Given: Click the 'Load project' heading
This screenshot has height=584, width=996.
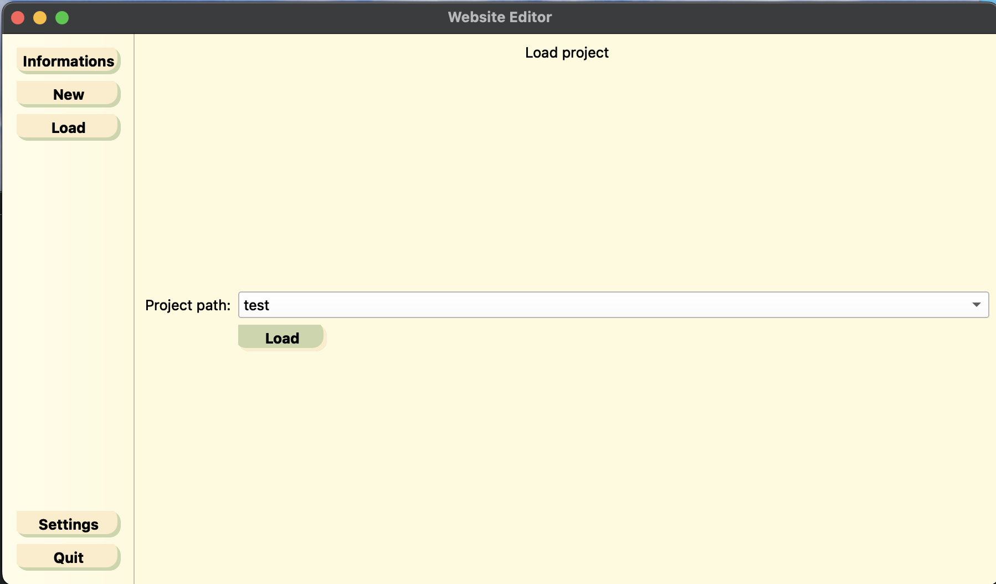Looking at the screenshot, I should coord(566,53).
